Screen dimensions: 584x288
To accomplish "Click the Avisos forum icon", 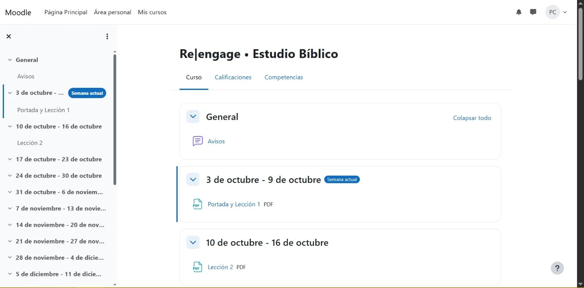I will (197, 141).
